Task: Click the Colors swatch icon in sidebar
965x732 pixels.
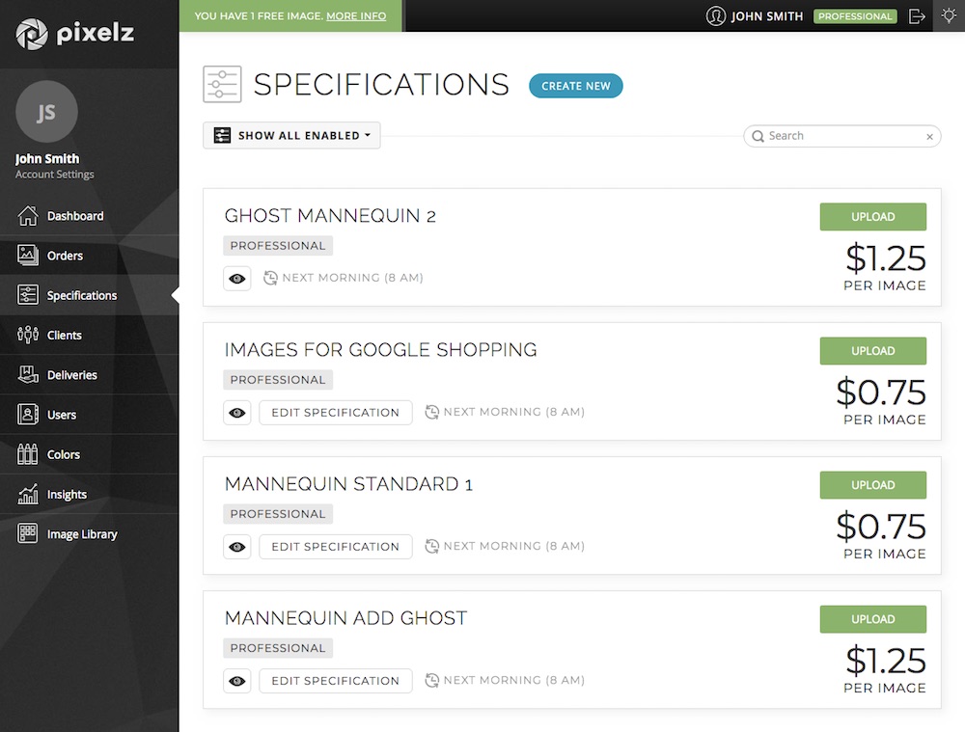Action: (x=28, y=454)
